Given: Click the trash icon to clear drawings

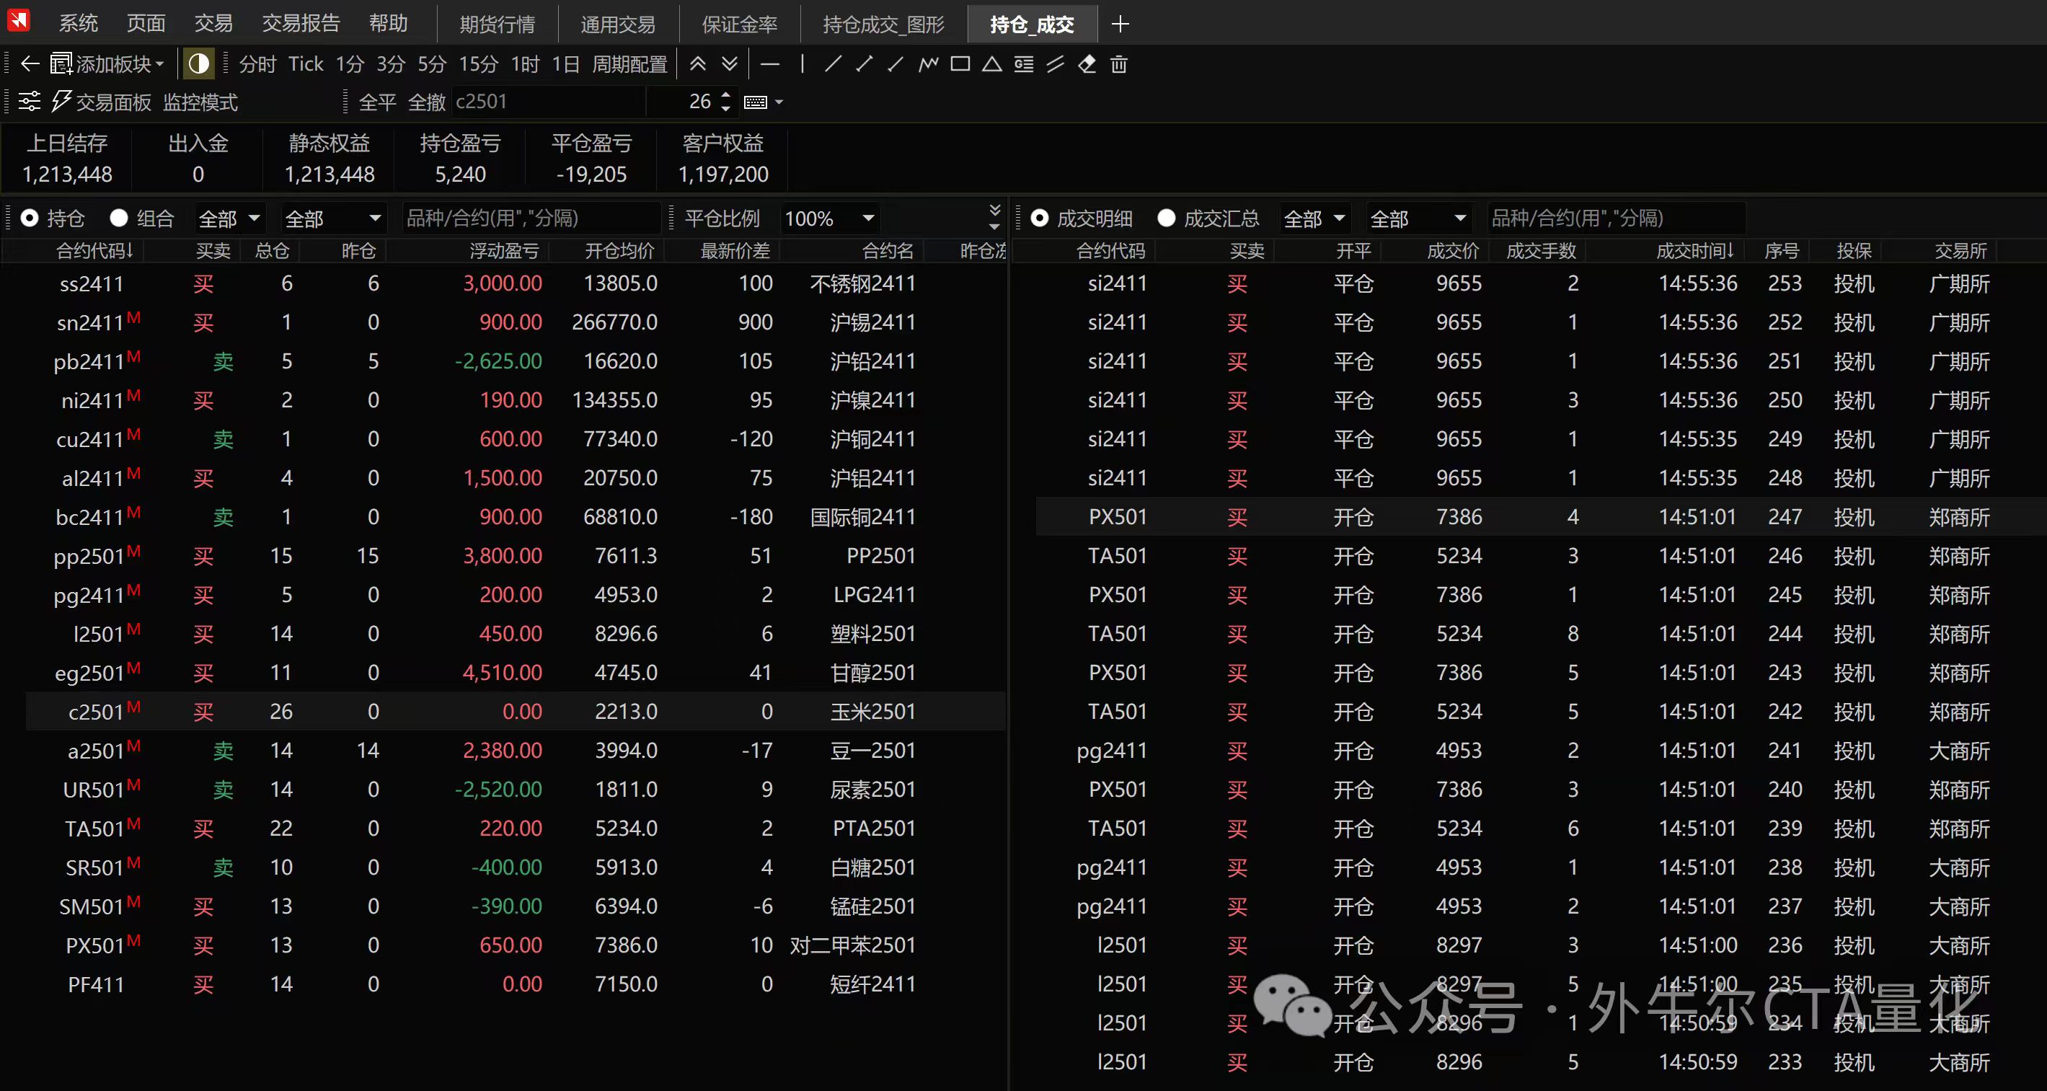Looking at the screenshot, I should click(x=1119, y=64).
